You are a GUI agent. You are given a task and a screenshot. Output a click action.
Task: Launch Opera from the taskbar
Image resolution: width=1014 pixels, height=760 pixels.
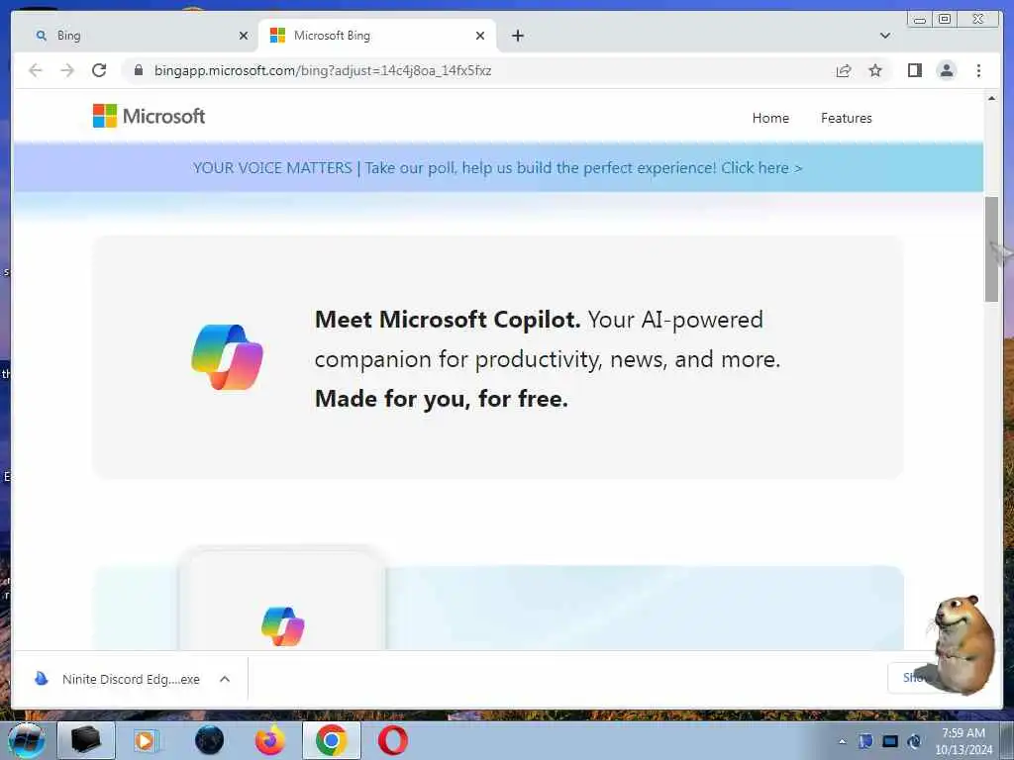click(392, 740)
